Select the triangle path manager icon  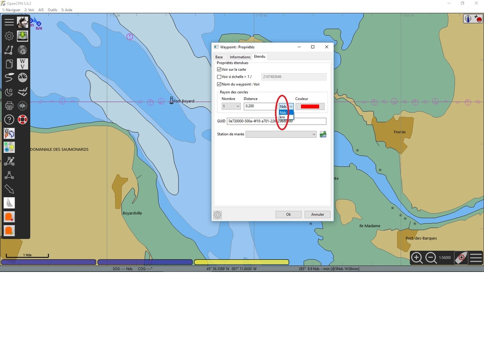(x=9, y=175)
